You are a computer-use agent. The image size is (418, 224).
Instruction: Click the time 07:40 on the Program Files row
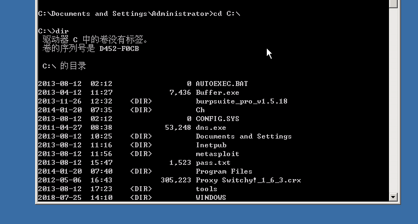(101, 171)
